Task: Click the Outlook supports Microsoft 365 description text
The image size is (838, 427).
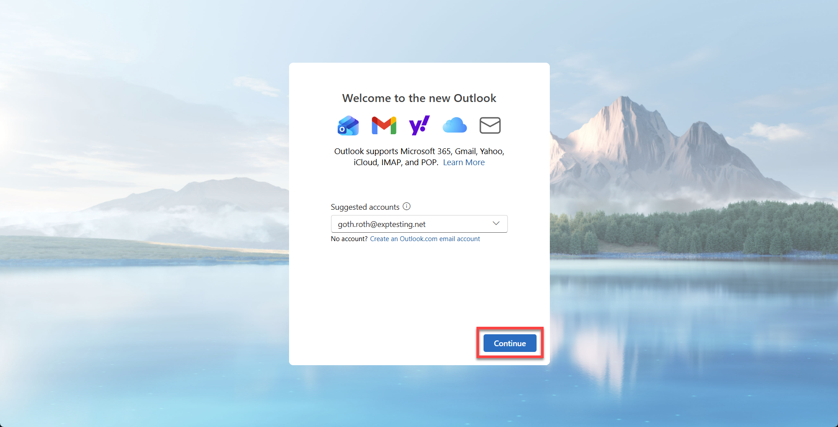Action: point(419,151)
